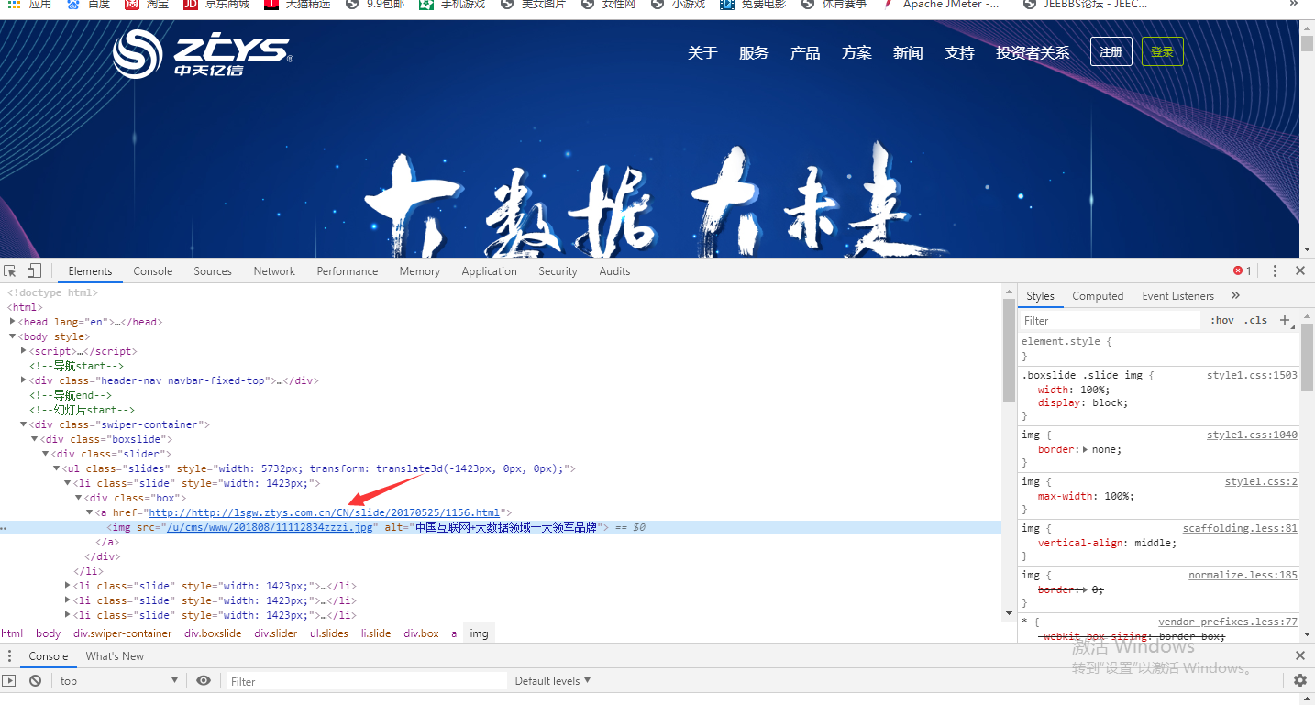Open the Apache JMeter bookmark

click(944, 5)
